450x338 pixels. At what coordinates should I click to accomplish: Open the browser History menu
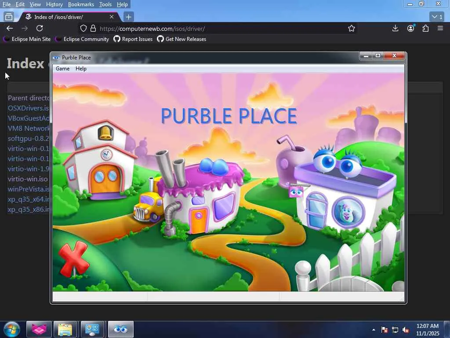pos(54,4)
